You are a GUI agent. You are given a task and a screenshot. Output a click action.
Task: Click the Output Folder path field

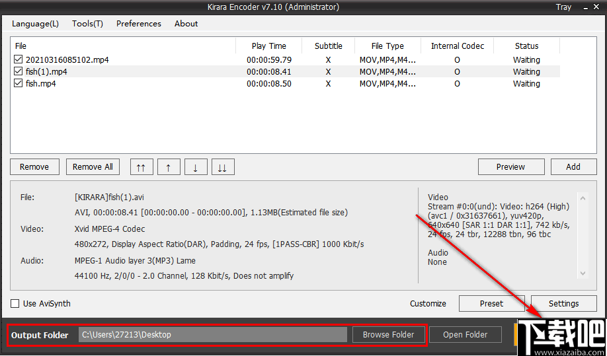click(x=213, y=335)
